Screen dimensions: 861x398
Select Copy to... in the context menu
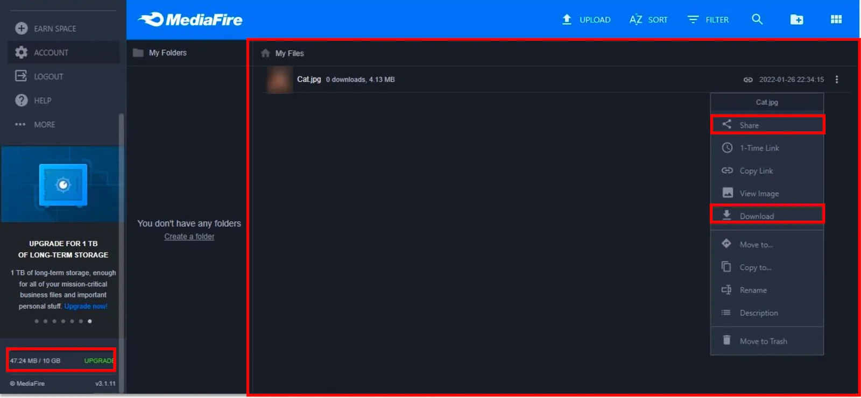click(767, 267)
